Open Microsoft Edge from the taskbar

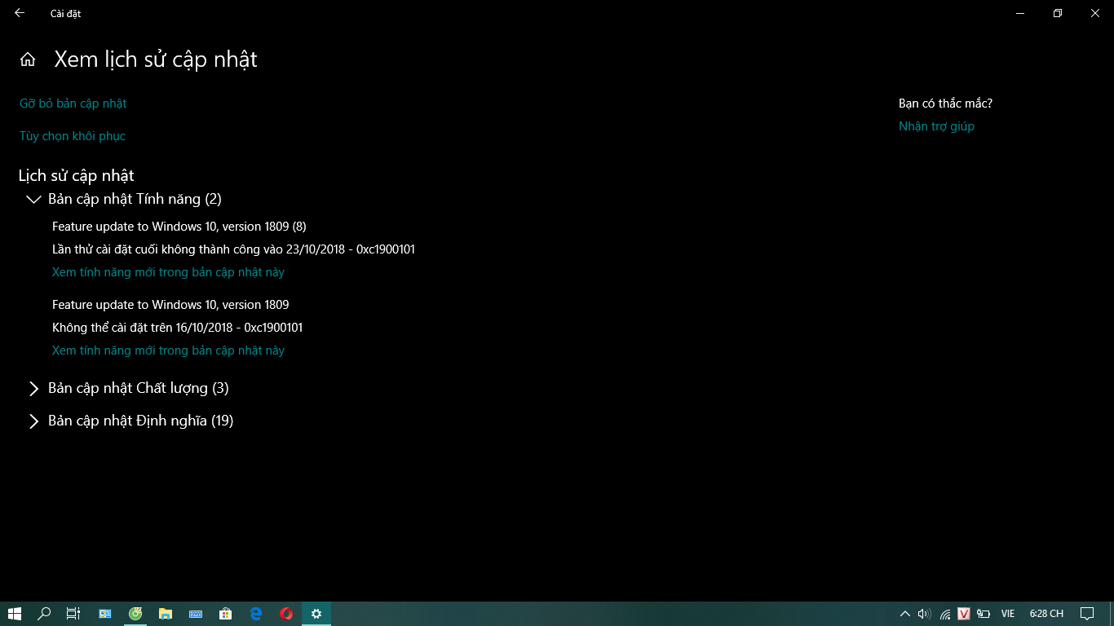coord(255,614)
